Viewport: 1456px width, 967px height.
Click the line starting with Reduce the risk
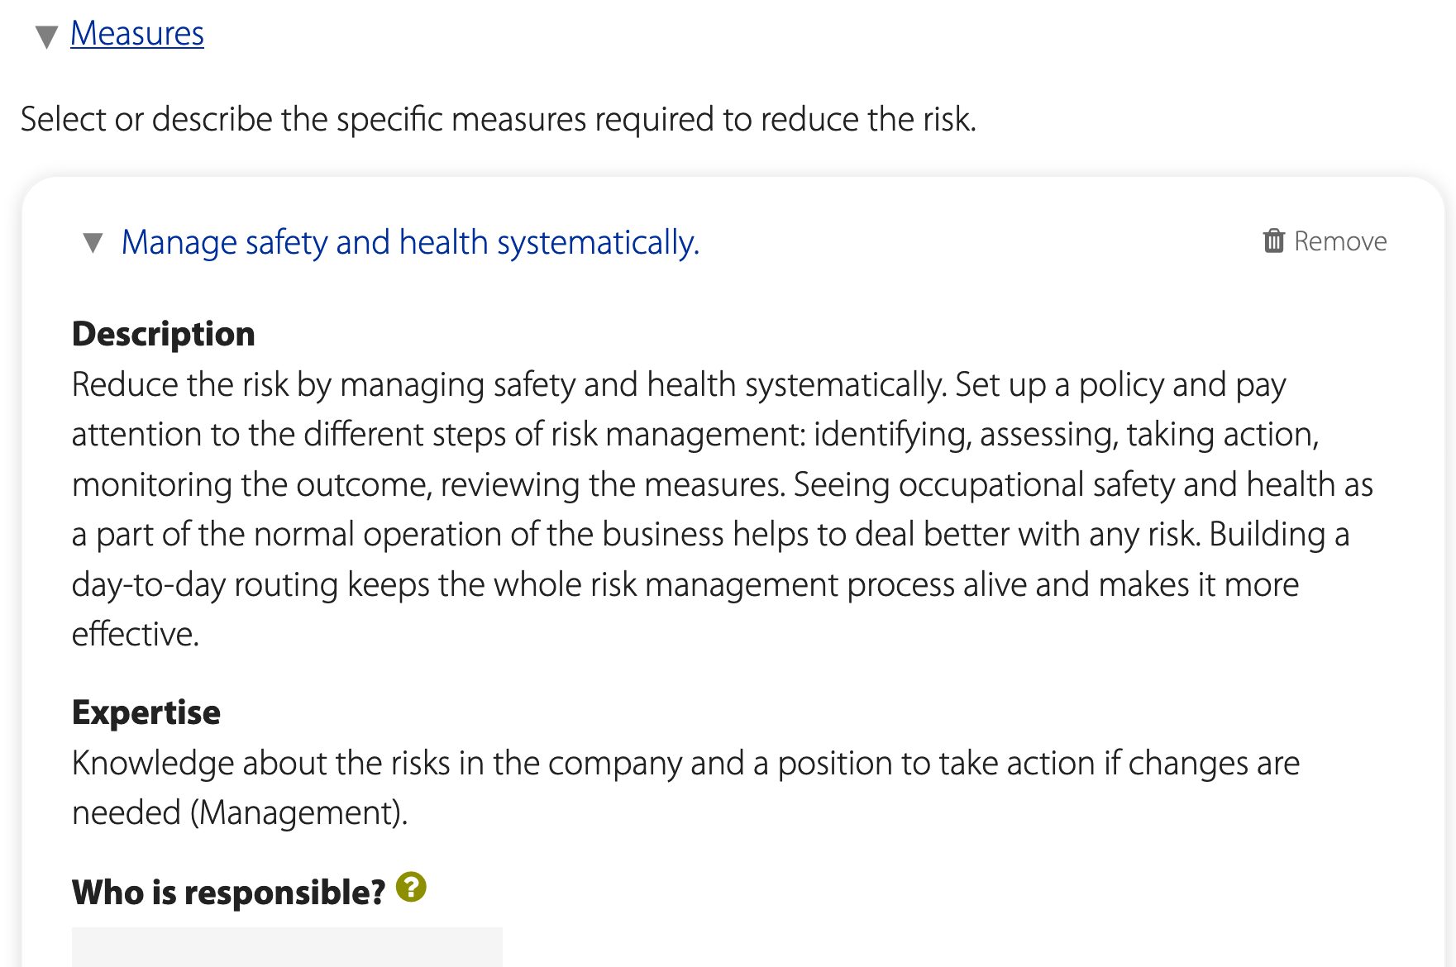(678, 385)
